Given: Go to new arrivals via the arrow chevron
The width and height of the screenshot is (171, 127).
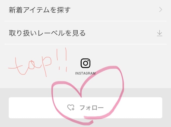Looking at the screenshot, I should (x=160, y=10).
